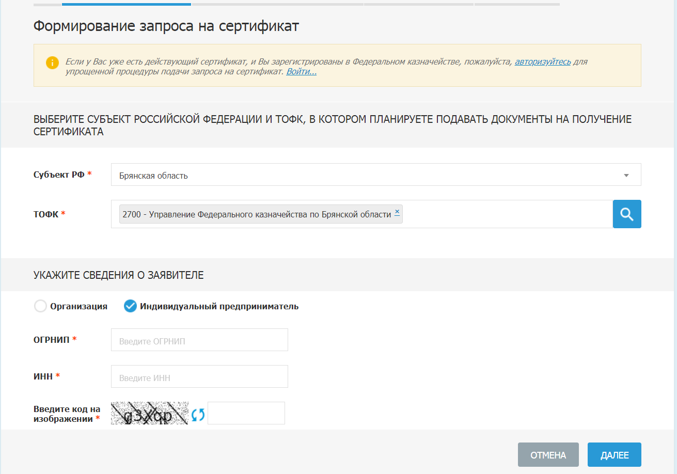Click the УКАЖИТЕ СВЕДЕНИЯ О ЗАЯВИТЕЛЕ heading
The height and width of the screenshot is (474, 677).
[x=119, y=275]
